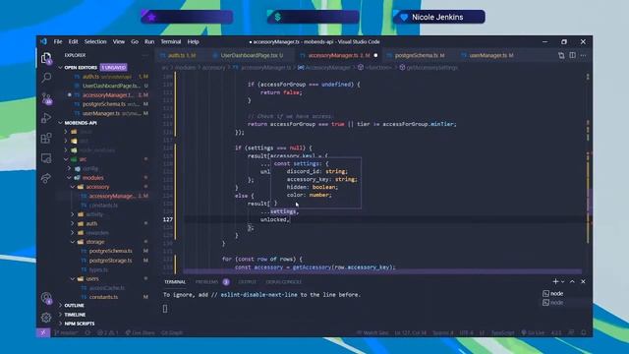This screenshot has height=354, width=629.
Task: Open the Terminal menu
Action: pyautogui.click(x=171, y=41)
